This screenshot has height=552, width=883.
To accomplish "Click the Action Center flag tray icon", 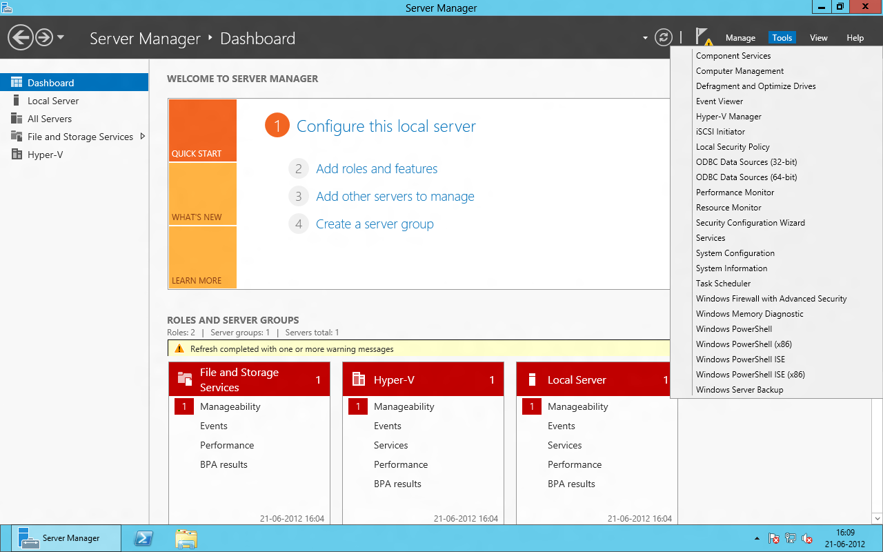I will click(x=774, y=538).
